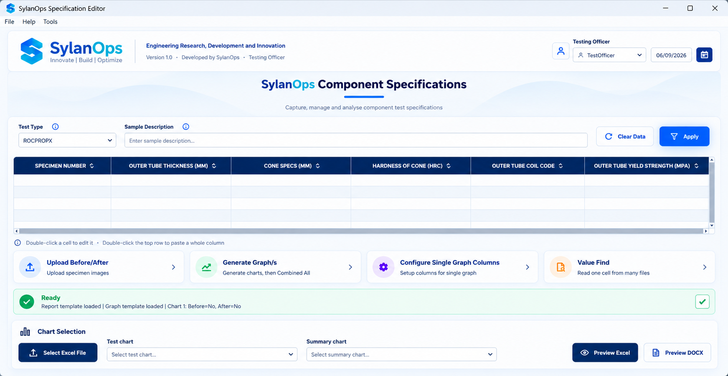The width and height of the screenshot is (728, 376).
Task: Click the Sample Description input field
Action: coord(356,140)
